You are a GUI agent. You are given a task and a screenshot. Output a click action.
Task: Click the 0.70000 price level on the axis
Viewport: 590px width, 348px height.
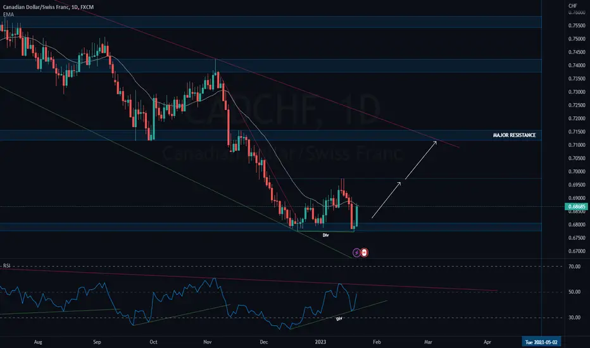[577, 171]
